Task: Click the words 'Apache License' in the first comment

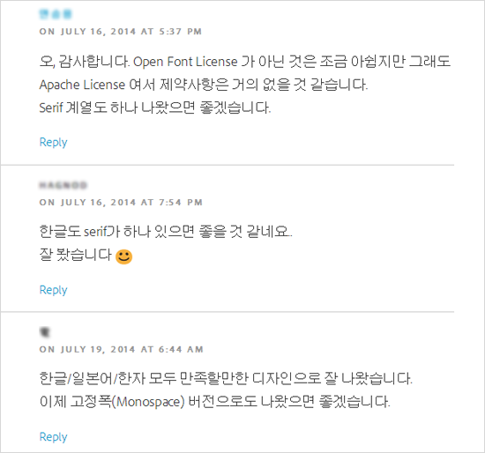Action: (x=82, y=85)
